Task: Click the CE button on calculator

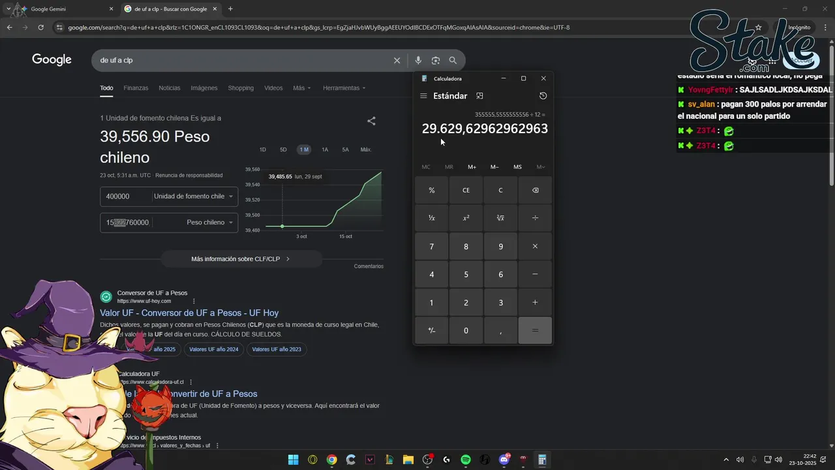Action: coord(466,190)
